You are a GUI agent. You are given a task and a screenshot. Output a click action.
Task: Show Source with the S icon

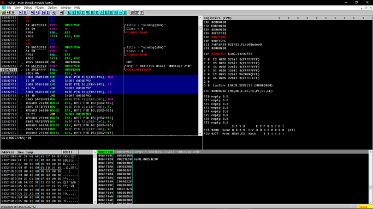click(x=125, y=13)
